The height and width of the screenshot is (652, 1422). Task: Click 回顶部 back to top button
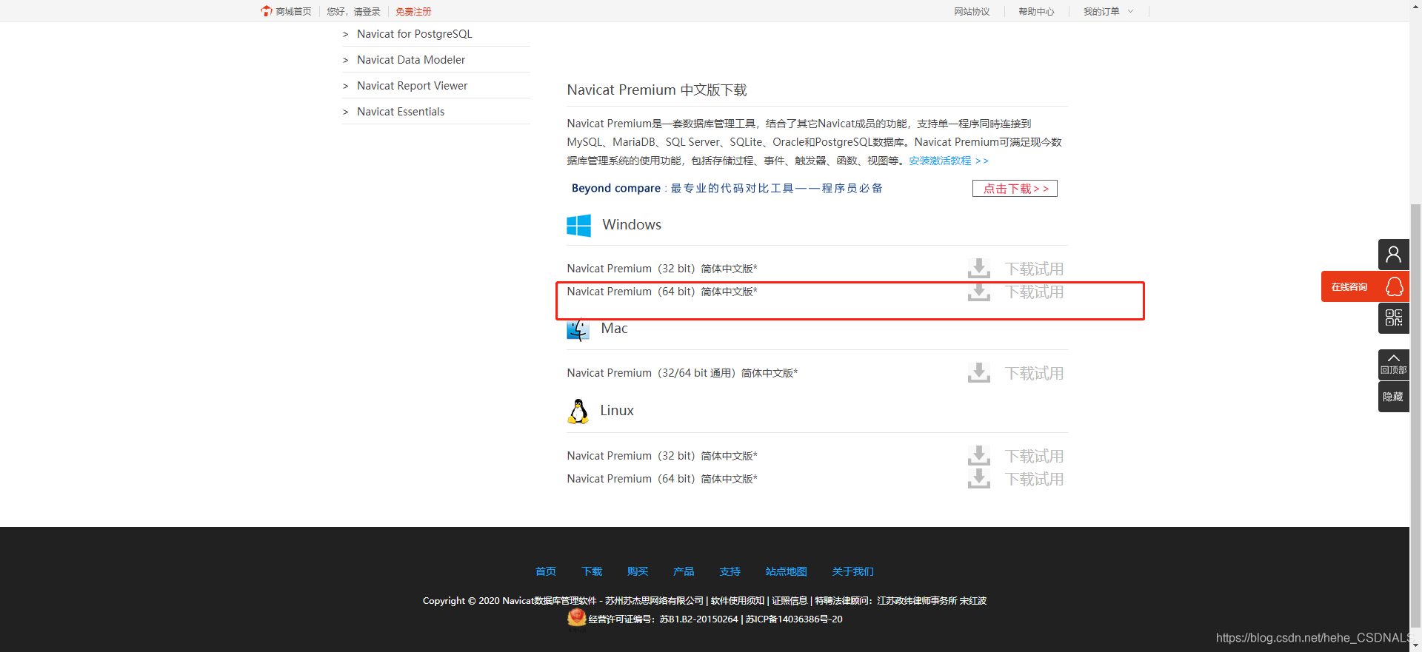1393,365
